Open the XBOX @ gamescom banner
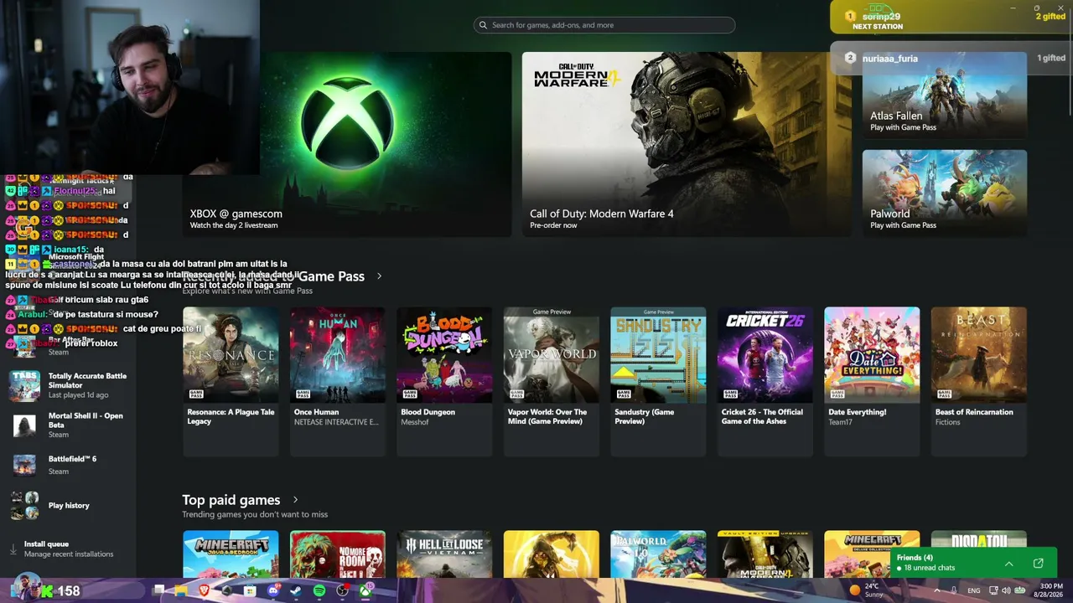This screenshot has width=1073, height=603. coord(346,144)
